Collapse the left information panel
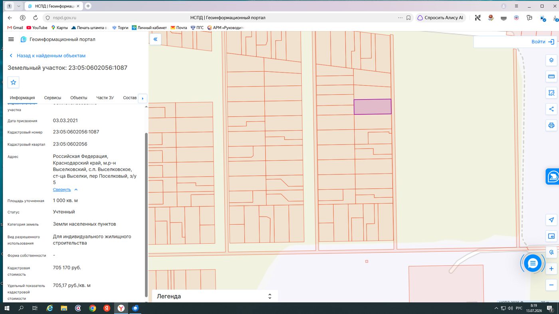Image resolution: width=559 pixels, height=314 pixels. 155,39
